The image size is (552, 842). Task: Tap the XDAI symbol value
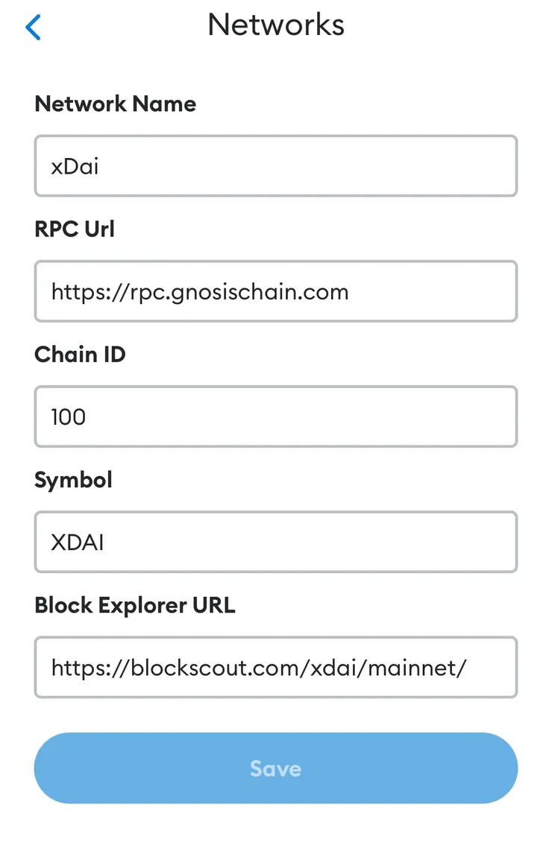pyautogui.click(x=77, y=542)
